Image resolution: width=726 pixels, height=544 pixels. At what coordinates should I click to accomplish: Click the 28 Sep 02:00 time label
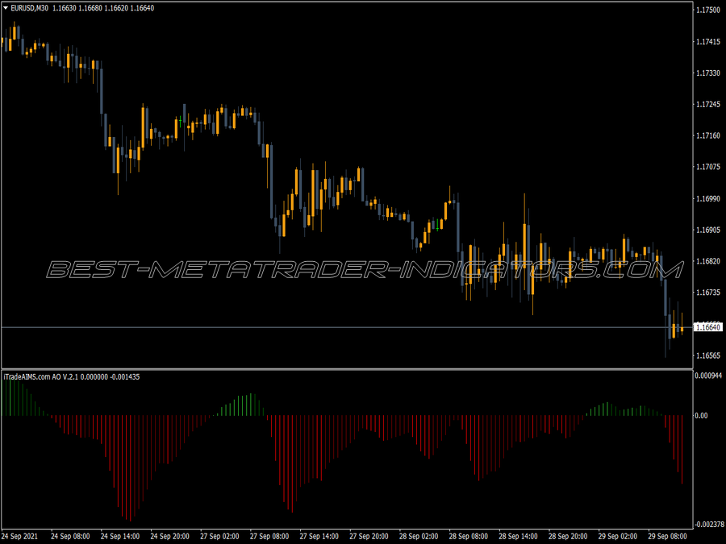(x=419, y=536)
